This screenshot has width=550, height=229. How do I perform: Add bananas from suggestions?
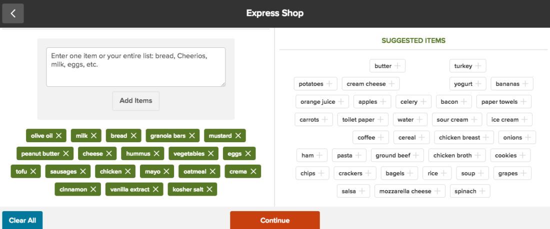(526, 84)
